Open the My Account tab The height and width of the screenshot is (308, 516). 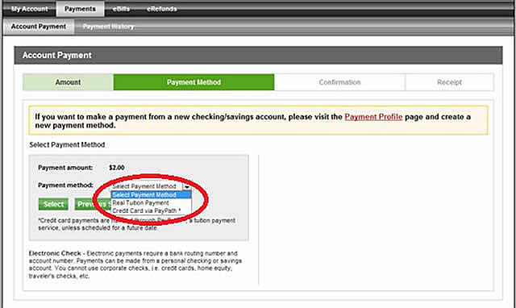30,9
